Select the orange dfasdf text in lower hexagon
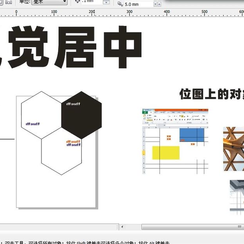Image resolution: width=244 pixels, height=244 pixels. tap(73, 142)
